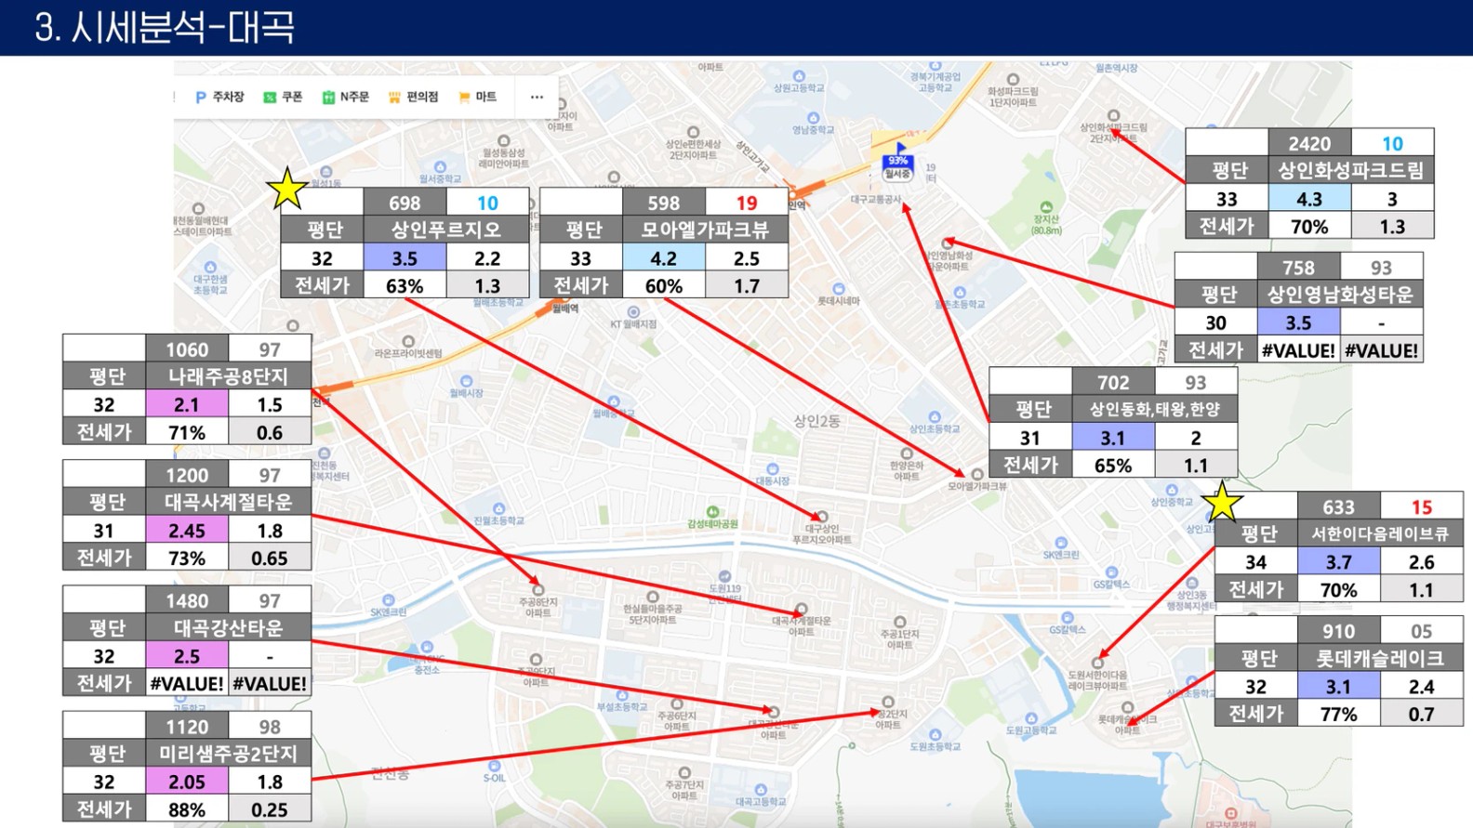This screenshot has height=828, width=1473.
Task: Click the 한실들마을주공 5단지아파트 marker
Action: pos(653,608)
